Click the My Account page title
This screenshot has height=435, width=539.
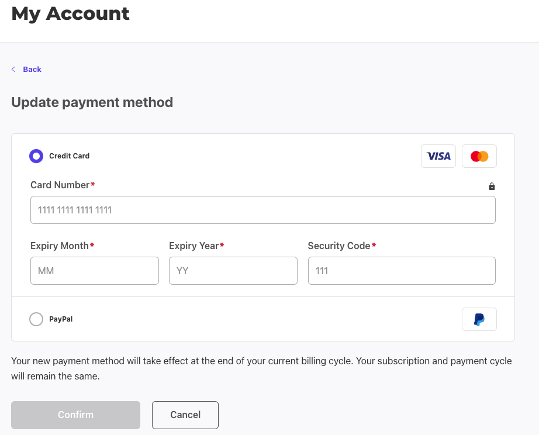70,13
